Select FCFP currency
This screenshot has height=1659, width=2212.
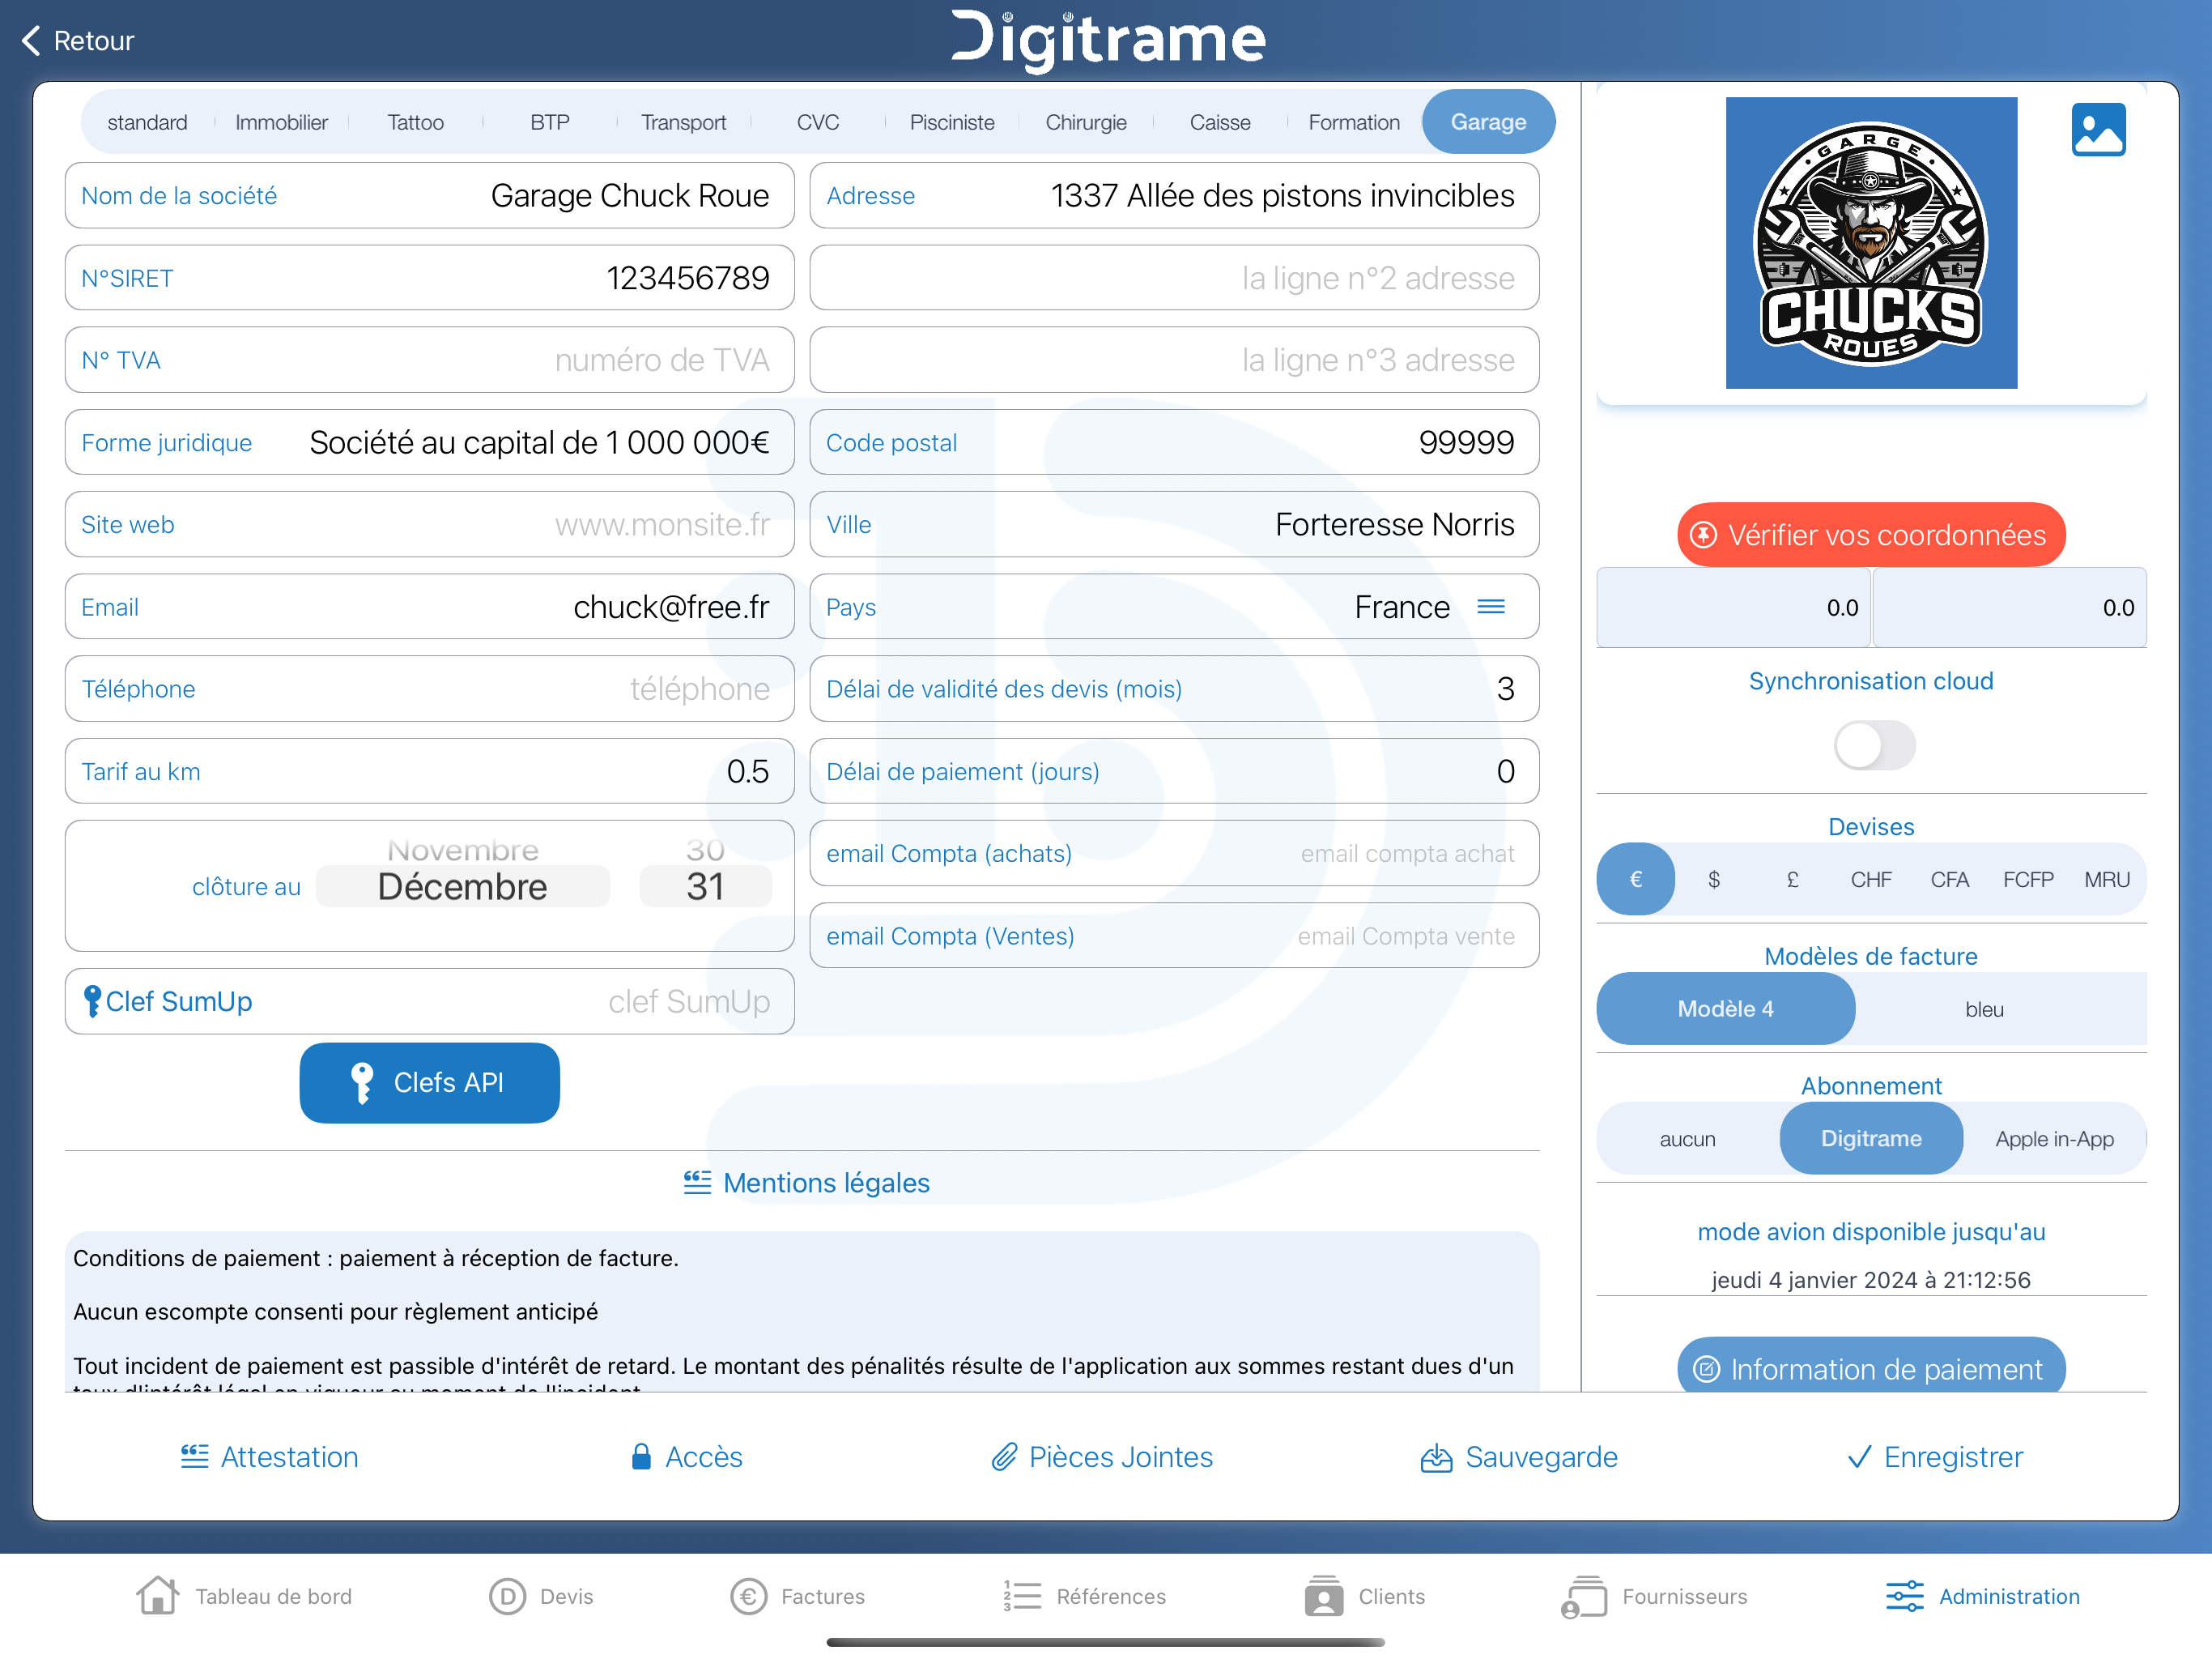pyautogui.click(x=2028, y=880)
